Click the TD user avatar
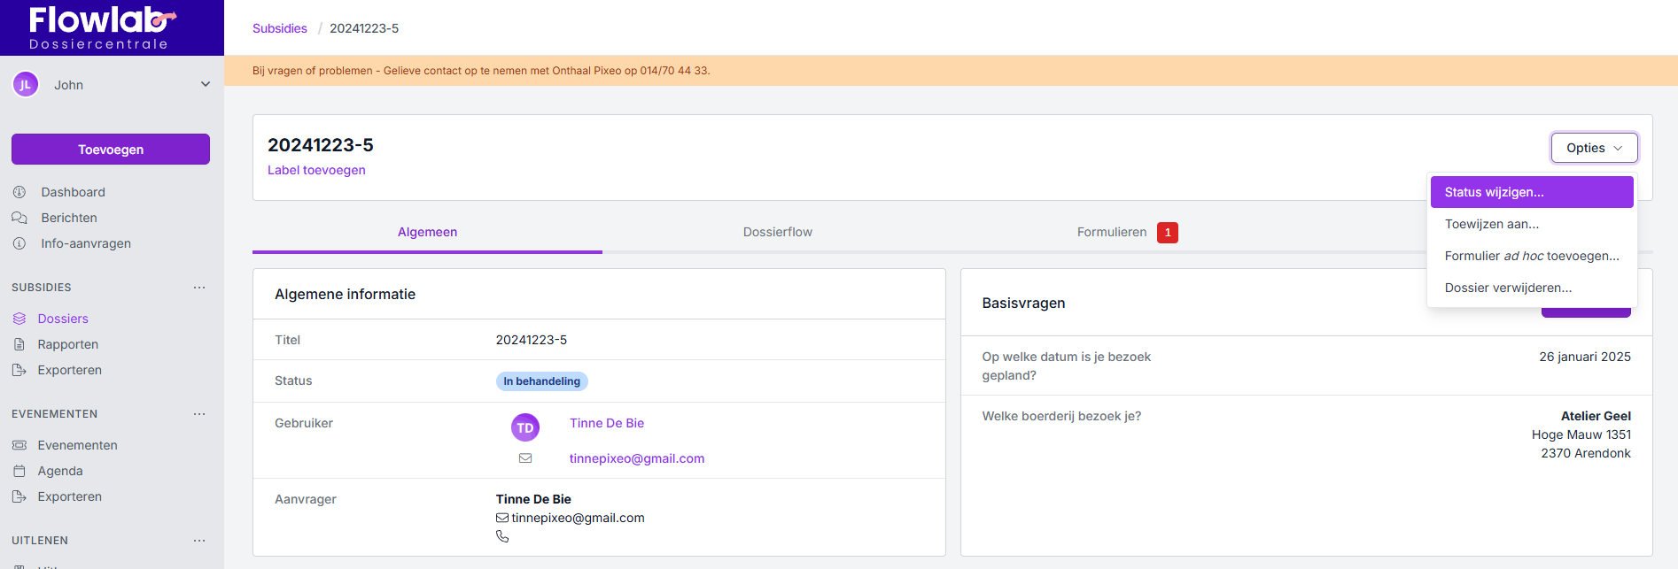This screenshot has width=1678, height=569. point(525,427)
